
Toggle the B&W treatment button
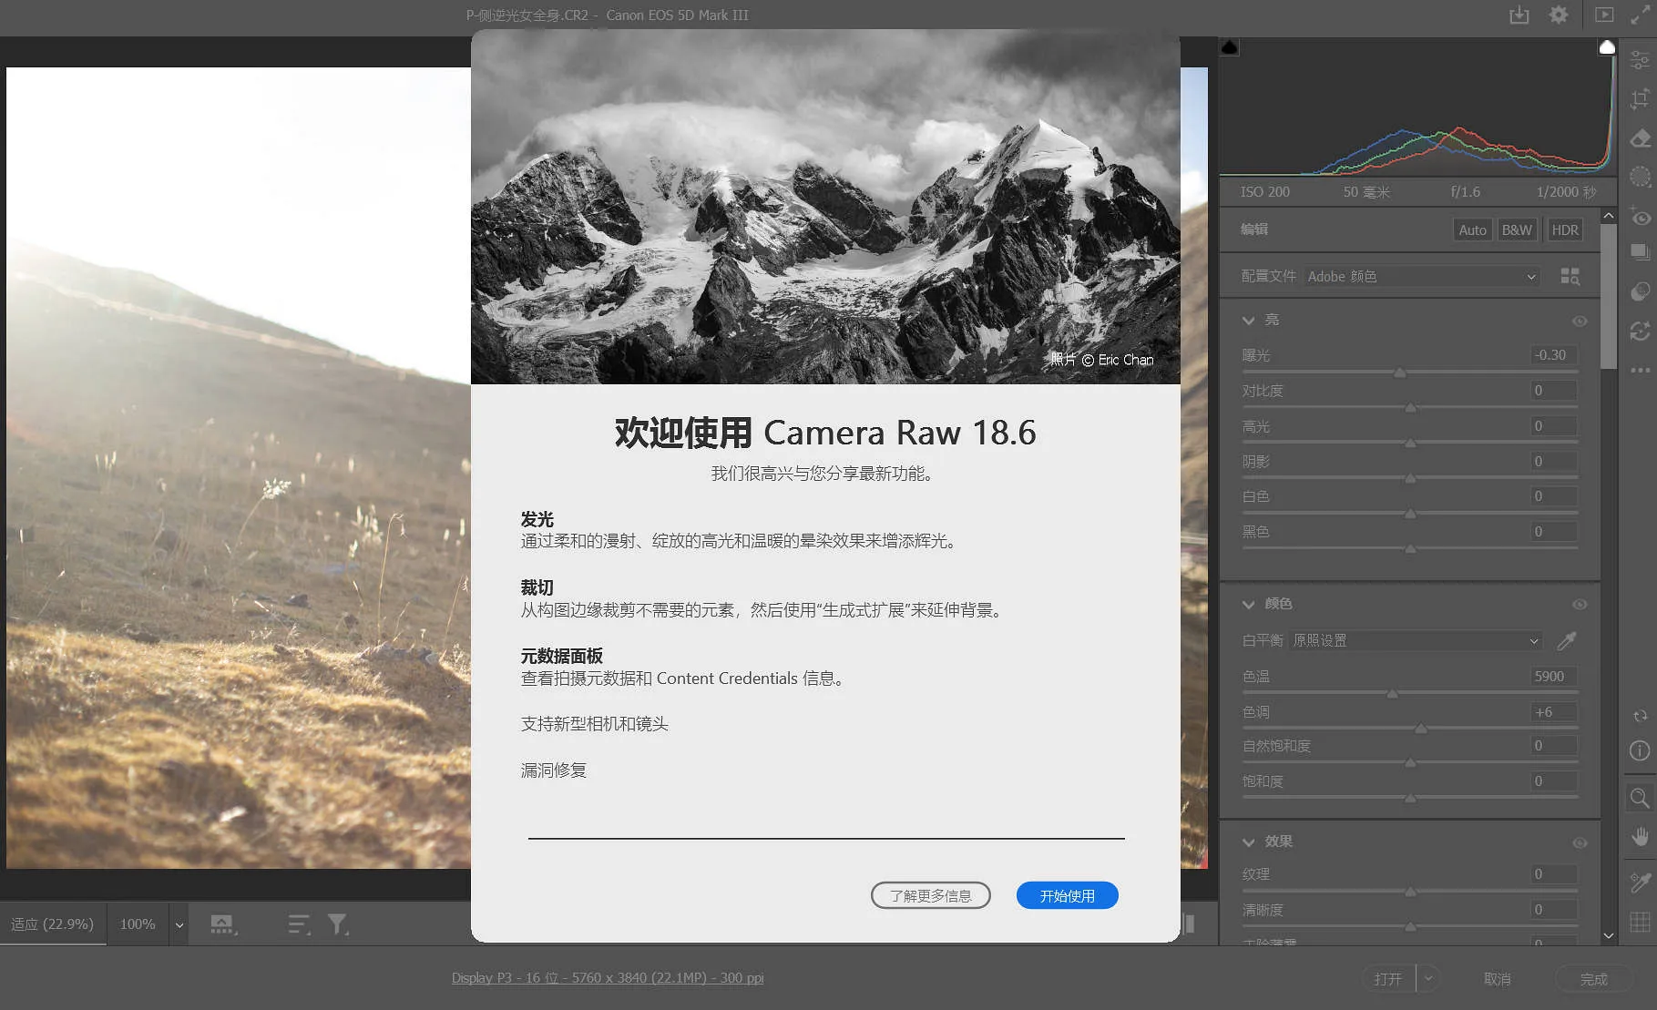click(x=1517, y=230)
